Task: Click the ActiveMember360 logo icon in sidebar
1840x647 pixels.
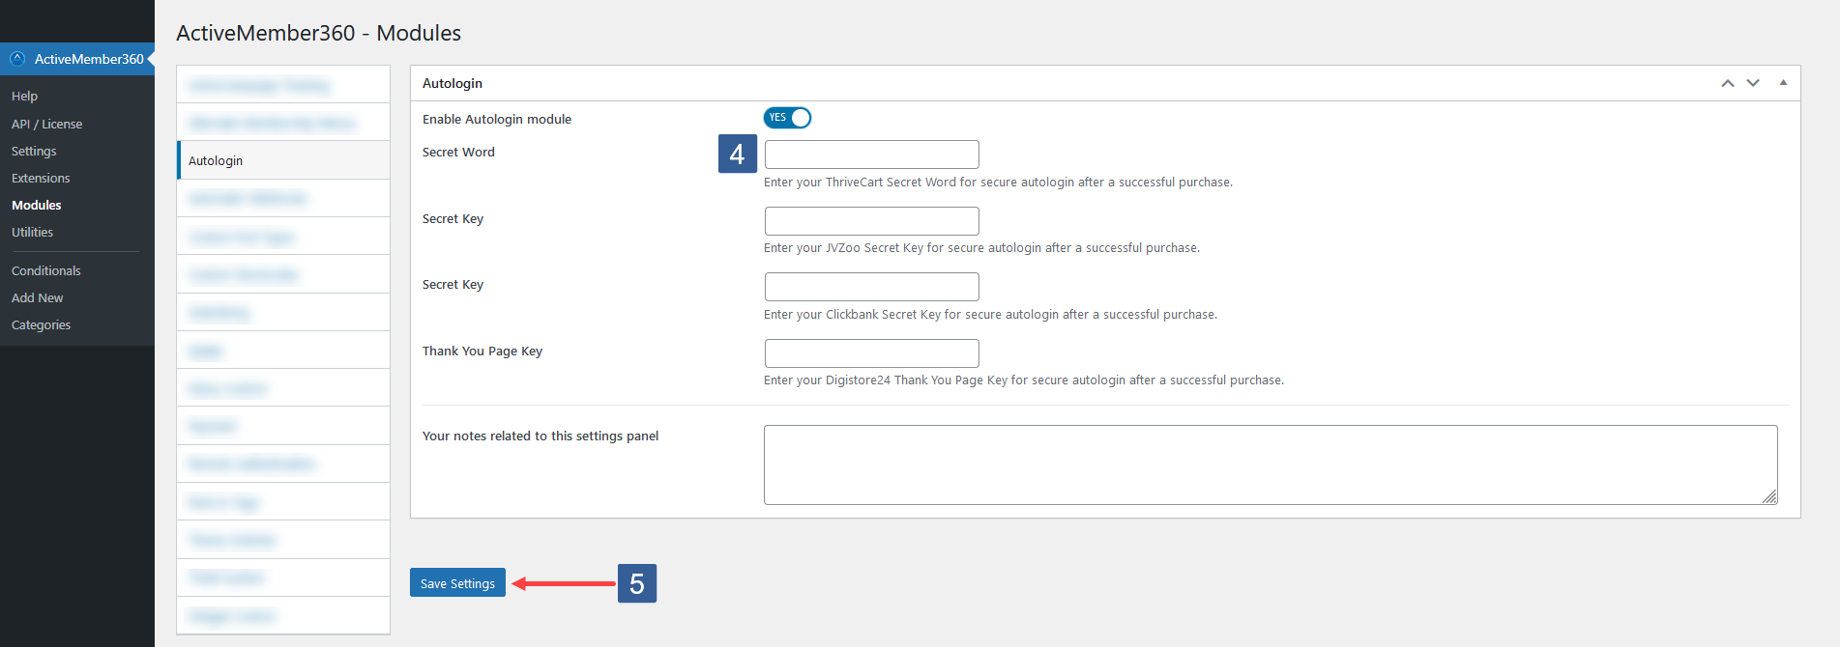Action: [16, 58]
